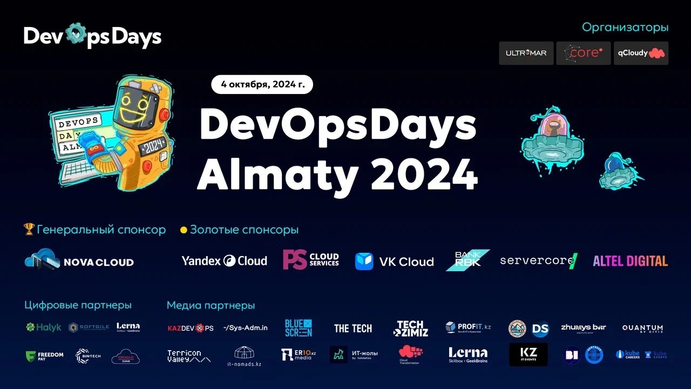Click the "Генеральный спонсор" label
This screenshot has height=389, width=691.
101,230
